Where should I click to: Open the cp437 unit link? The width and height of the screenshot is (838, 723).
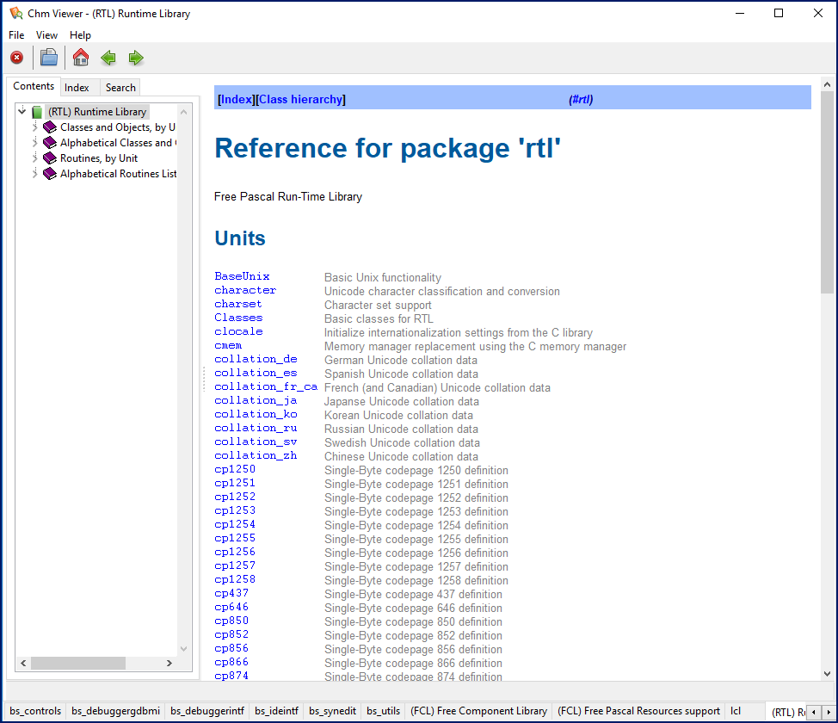click(x=231, y=594)
